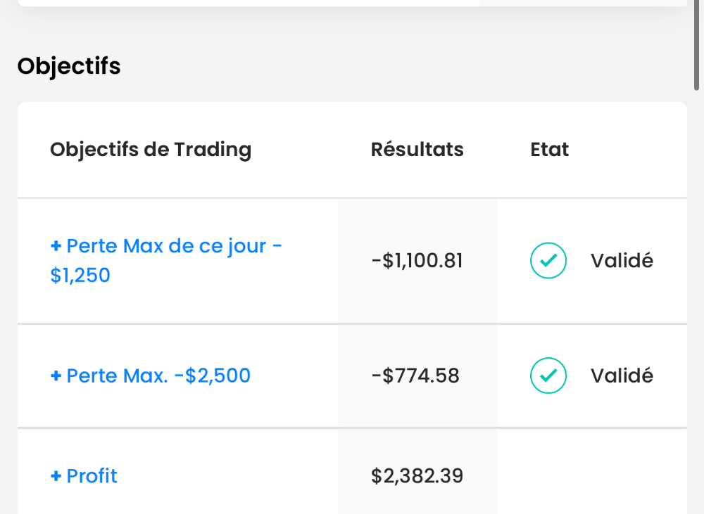Click the empty Etat cell of Profit row
Screen dimensions: 704x514
592,472
